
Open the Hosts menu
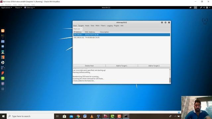(x=87, y=26)
